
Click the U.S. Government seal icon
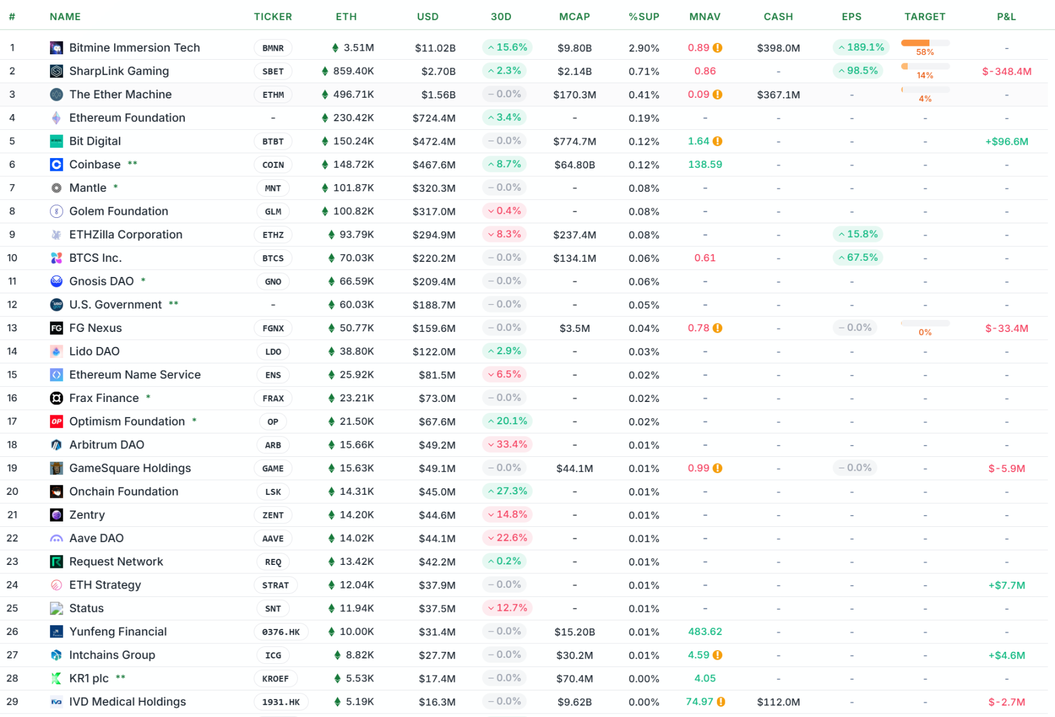click(56, 304)
